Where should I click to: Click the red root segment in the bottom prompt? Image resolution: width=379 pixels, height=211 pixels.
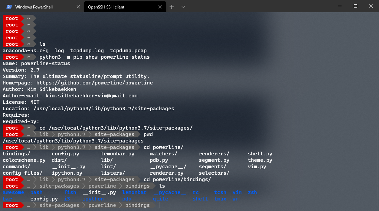[11, 205]
